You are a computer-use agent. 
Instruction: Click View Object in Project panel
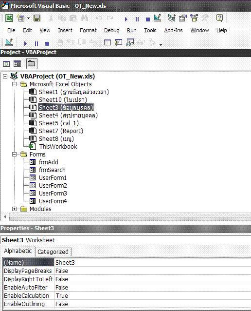coord(17,64)
